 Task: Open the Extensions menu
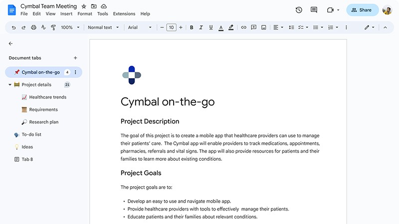pos(124,14)
